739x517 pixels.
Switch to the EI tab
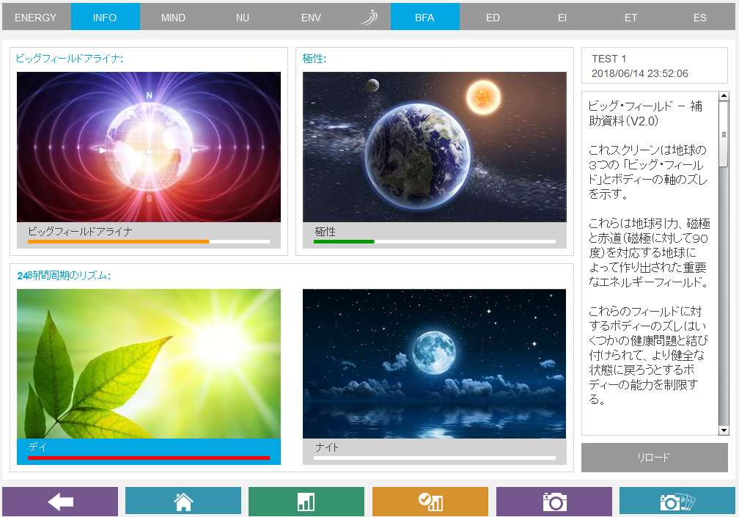562,17
